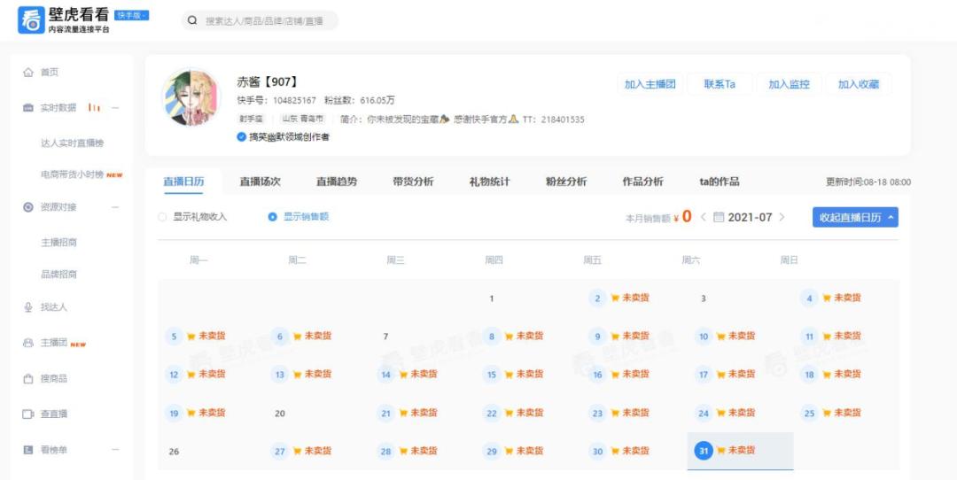Click the shopping cart icon on day 23

[x=615, y=413]
